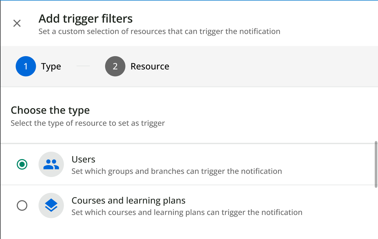The height and width of the screenshot is (239, 378).
Task: Click the step 1 numbered circle
Action: click(26, 66)
